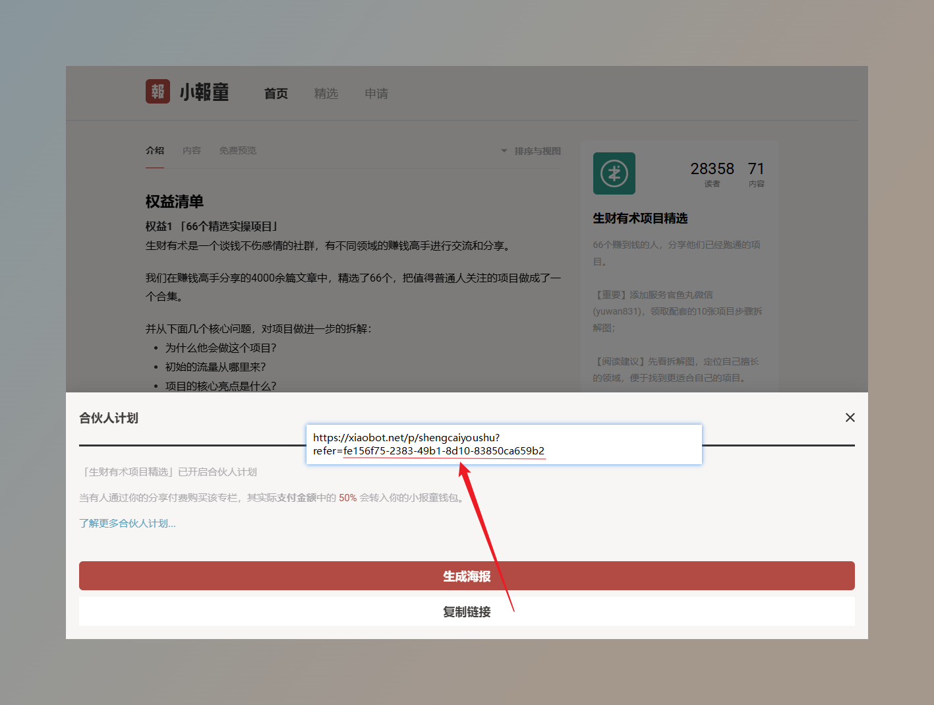Expand the 排序与视图 dropdown
The width and height of the screenshot is (934, 705).
[531, 151]
